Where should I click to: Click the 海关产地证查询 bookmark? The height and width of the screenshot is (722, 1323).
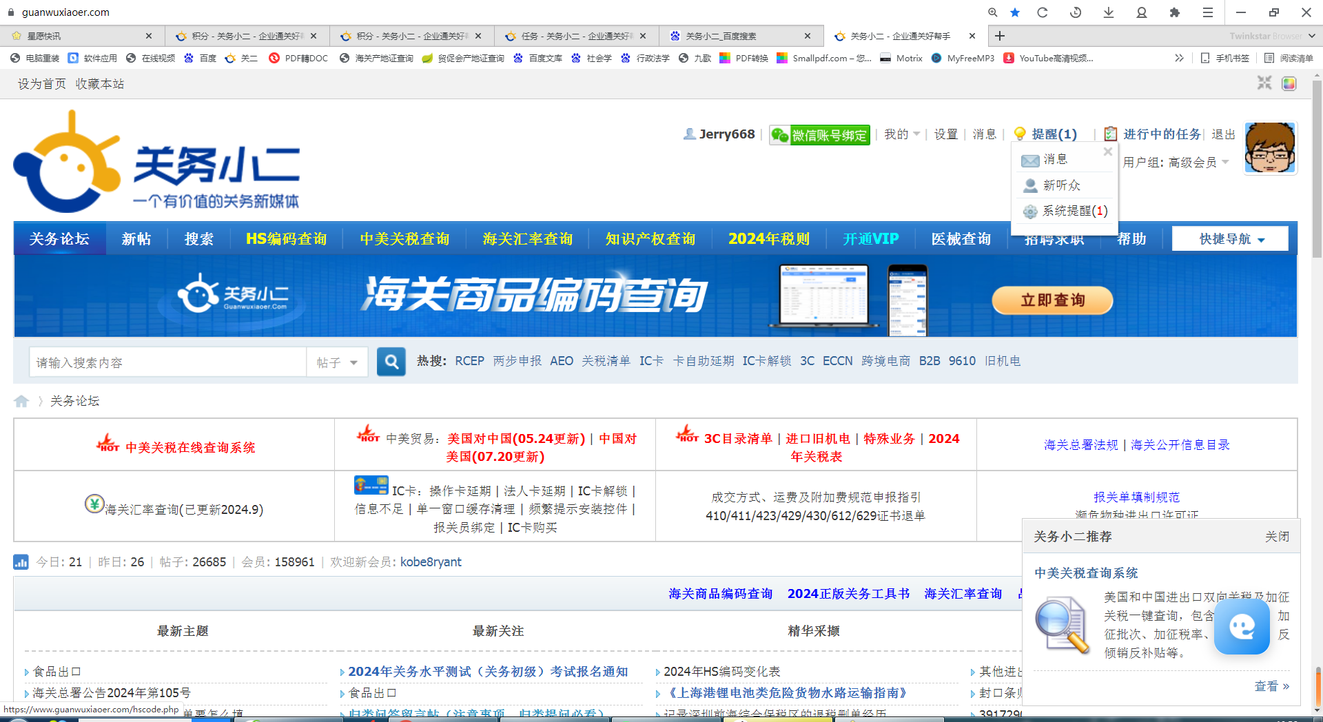[x=376, y=58]
